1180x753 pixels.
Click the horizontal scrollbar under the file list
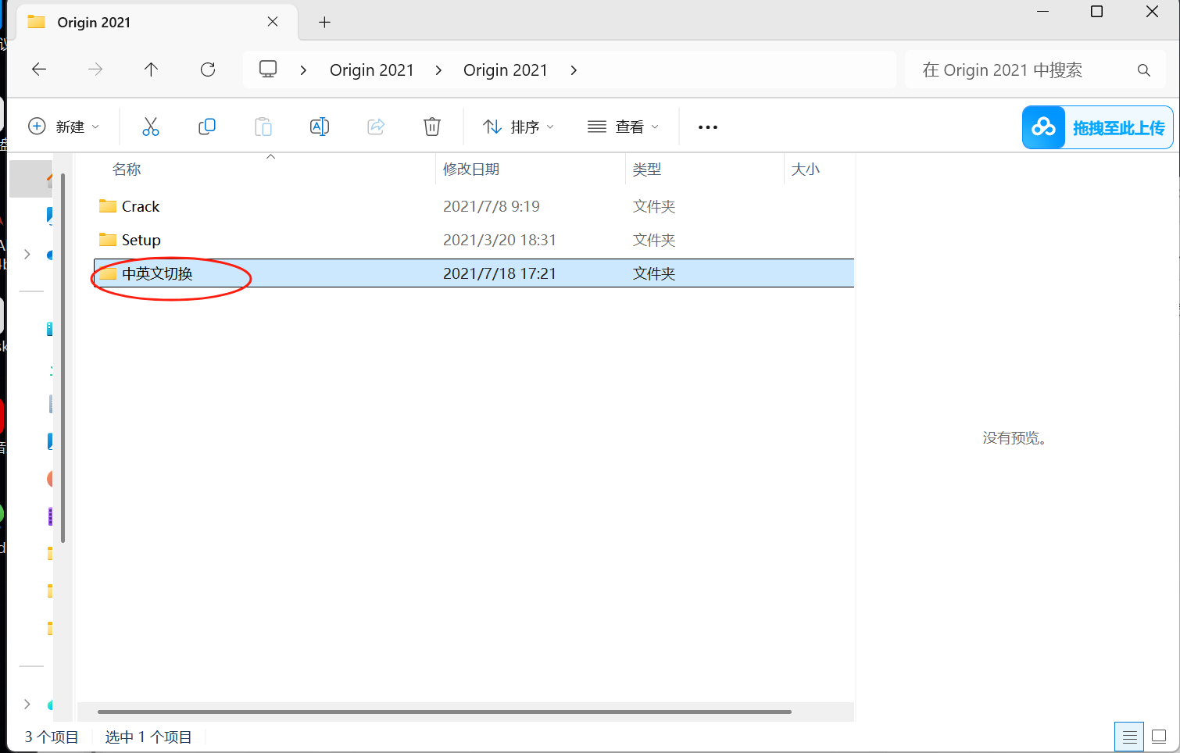444,712
